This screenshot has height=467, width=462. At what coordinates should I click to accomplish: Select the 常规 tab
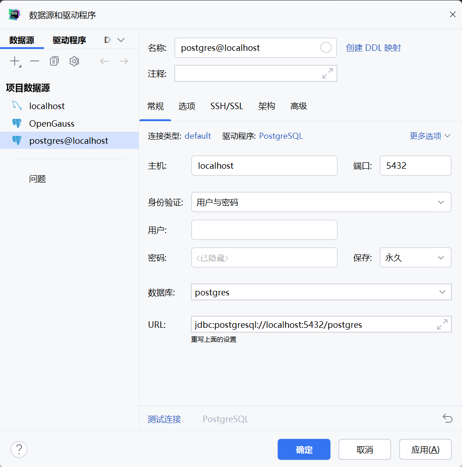pyautogui.click(x=155, y=106)
